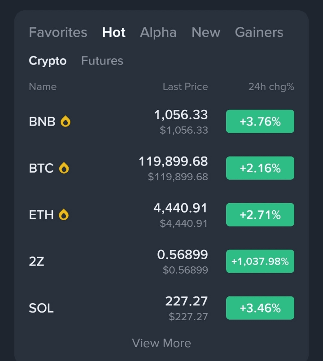Switch to the Favorites tab
323x361 pixels.
tap(58, 32)
